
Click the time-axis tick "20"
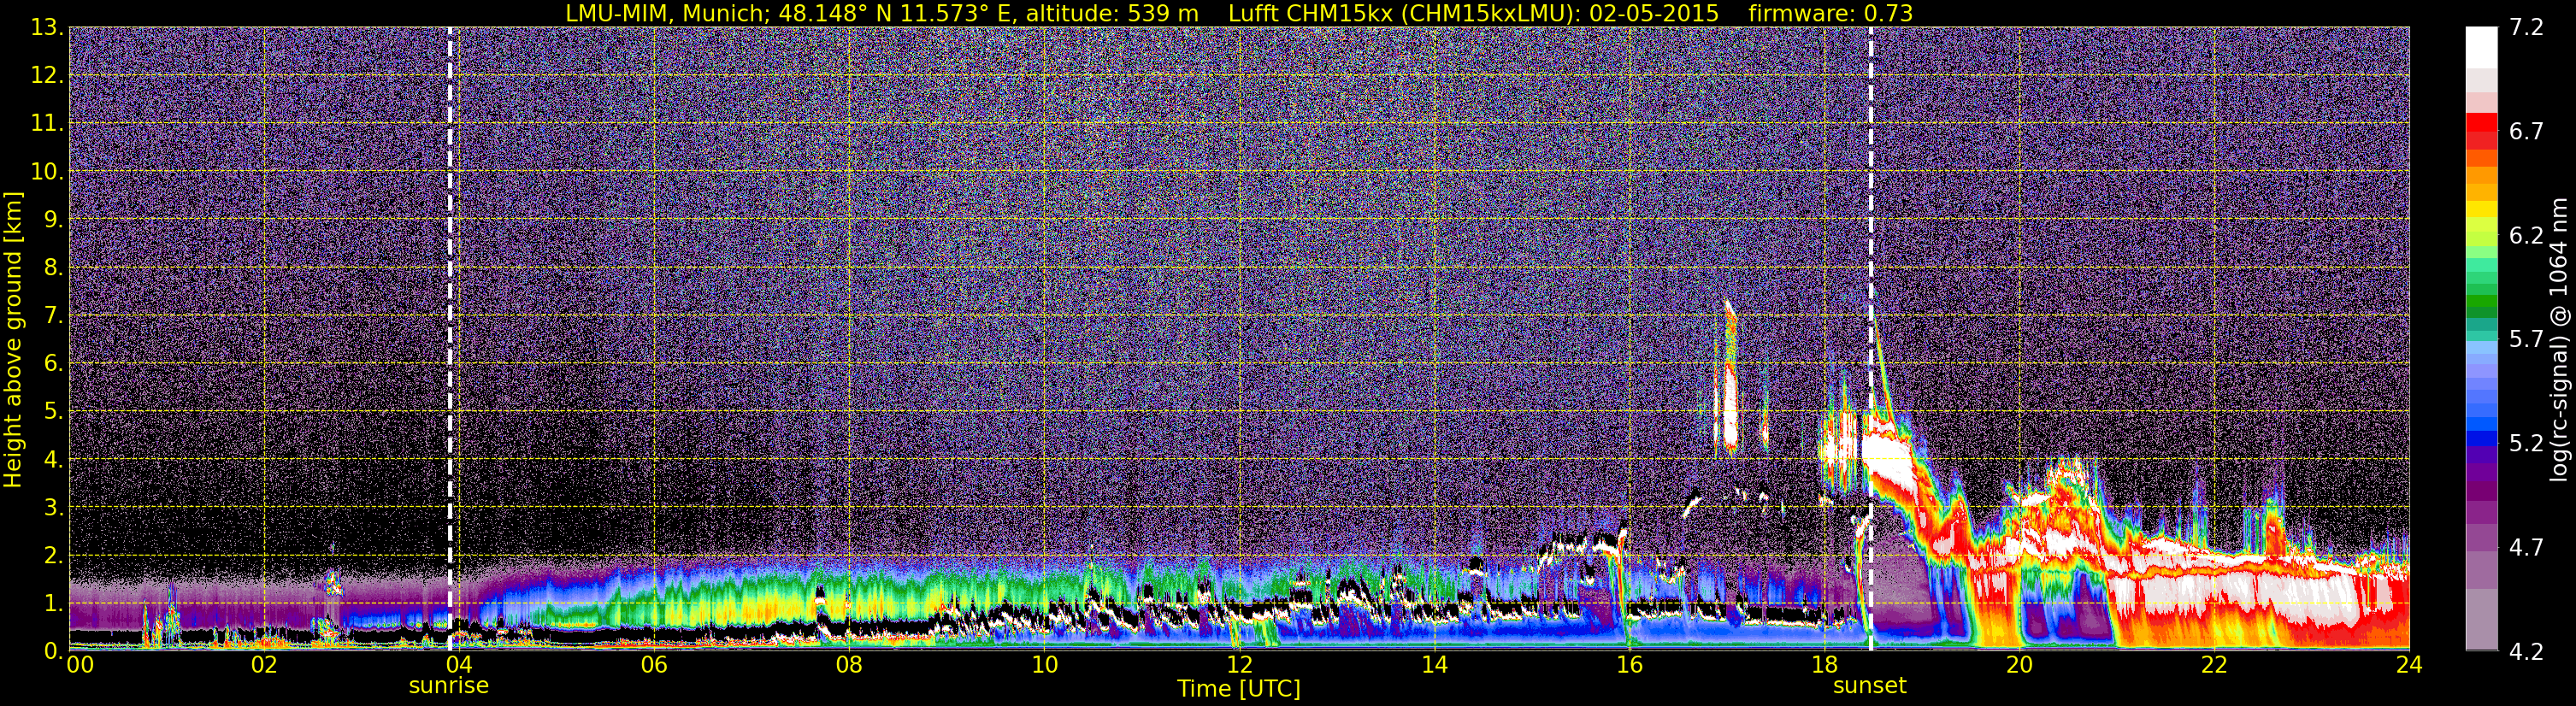tap(2019, 666)
